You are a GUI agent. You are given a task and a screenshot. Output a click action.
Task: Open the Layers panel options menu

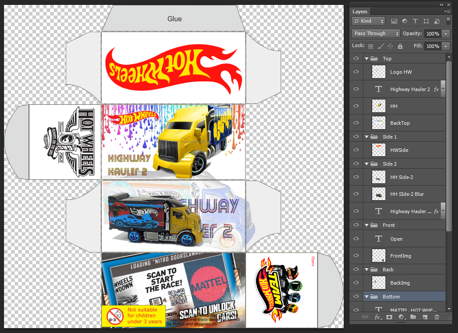(447, 12)
